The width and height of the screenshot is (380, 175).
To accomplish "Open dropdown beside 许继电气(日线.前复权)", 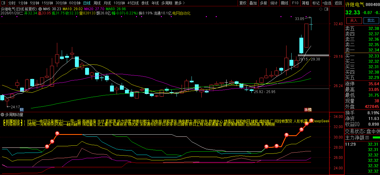I will pos(40,9).
